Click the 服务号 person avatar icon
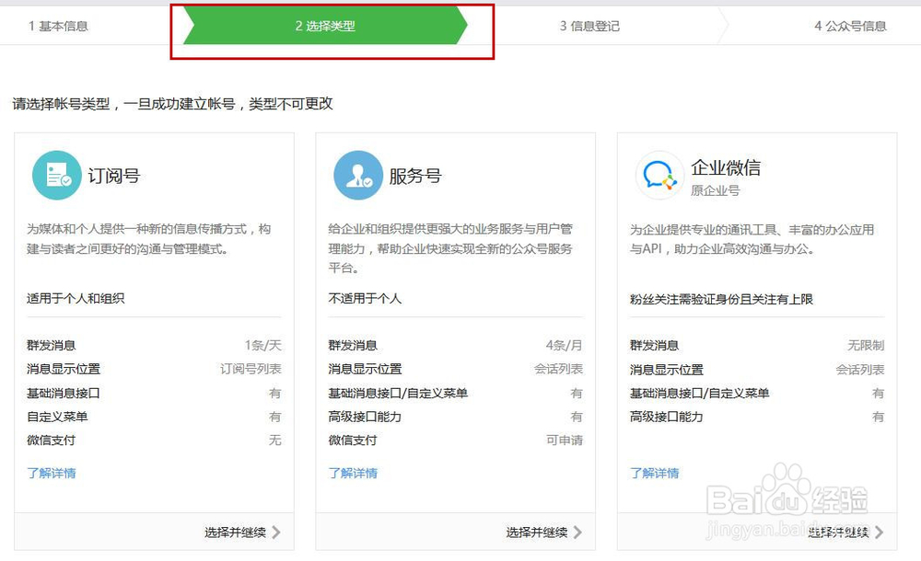Viewport: 921px width, 561px height. tap(357, 175)
